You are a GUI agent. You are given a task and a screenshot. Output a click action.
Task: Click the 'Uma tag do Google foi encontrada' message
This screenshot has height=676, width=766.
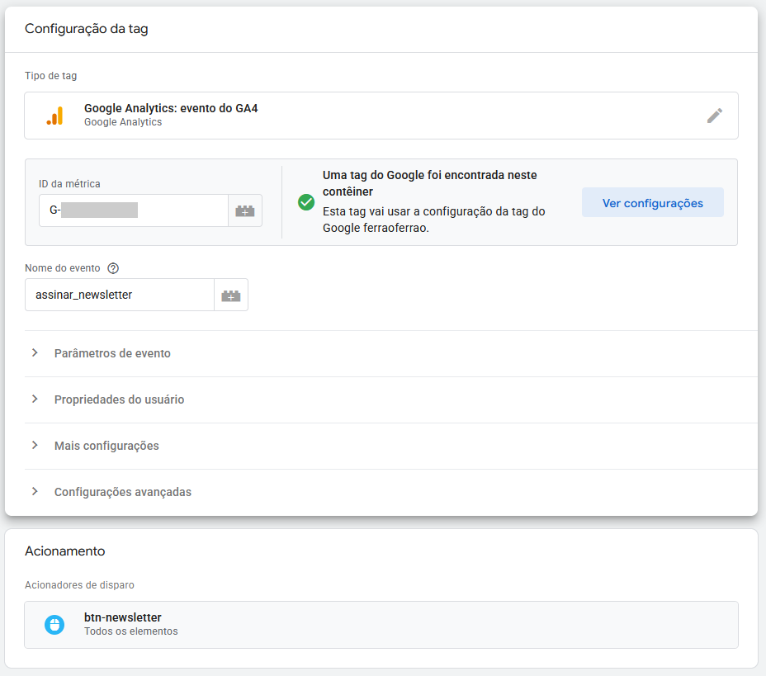(x=429, y=183)
